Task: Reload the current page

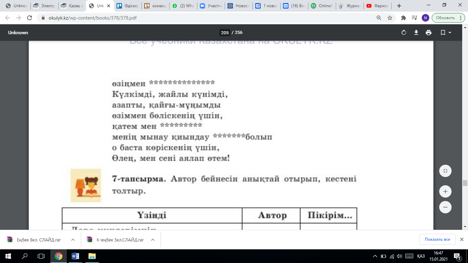Action: [x=29, y=18]
